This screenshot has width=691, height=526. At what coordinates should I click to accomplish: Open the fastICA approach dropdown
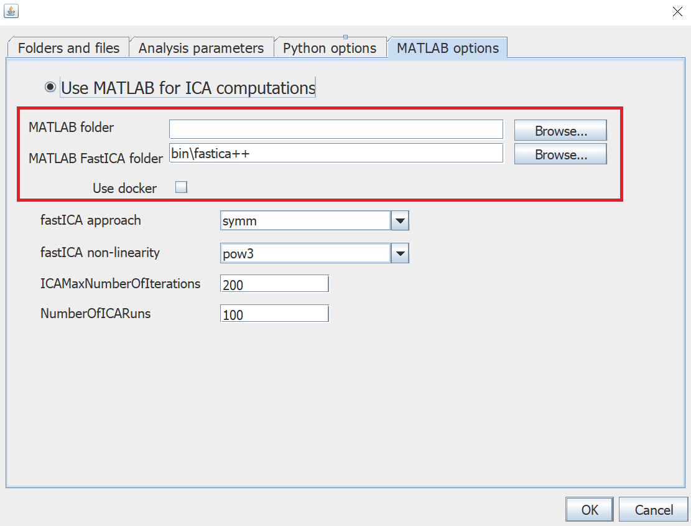(x=305, y=220)
